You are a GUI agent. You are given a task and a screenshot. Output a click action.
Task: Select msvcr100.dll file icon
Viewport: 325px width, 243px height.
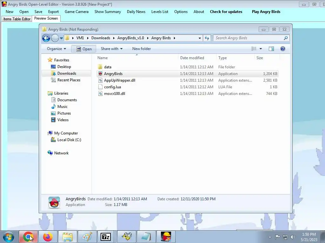point(100,93)
